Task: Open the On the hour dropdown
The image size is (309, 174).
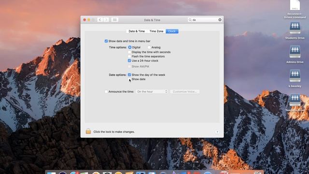Action: [x=152, y=91]
